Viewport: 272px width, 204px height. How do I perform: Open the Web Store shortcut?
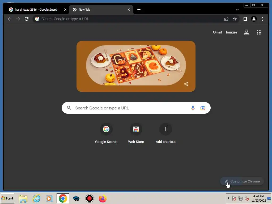click(136, 133)
